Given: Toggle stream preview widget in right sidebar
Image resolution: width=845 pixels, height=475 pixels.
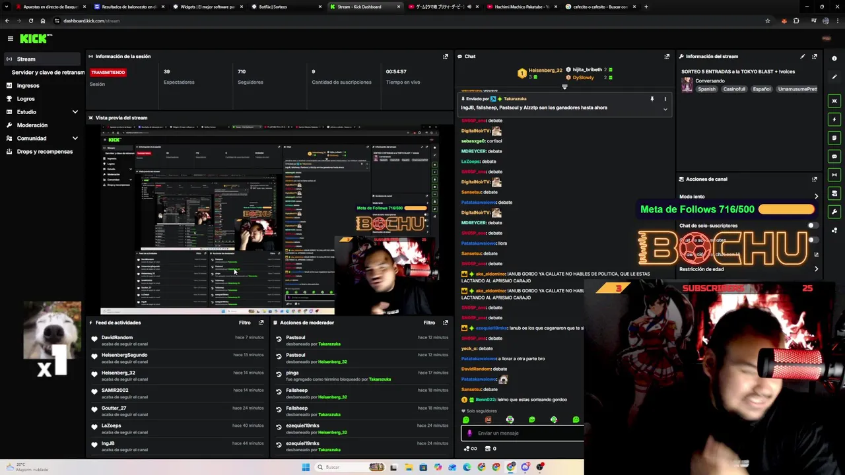Looking at the screenshot, I should [x=834, y=101].
